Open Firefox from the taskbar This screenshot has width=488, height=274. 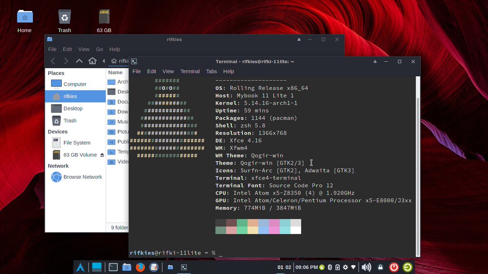140,267
